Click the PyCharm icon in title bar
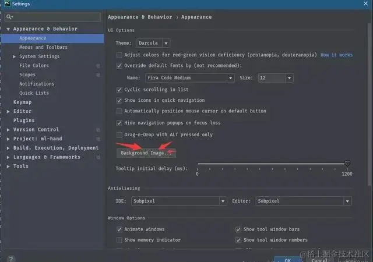373x262 pixels. [x=7, y=3]
